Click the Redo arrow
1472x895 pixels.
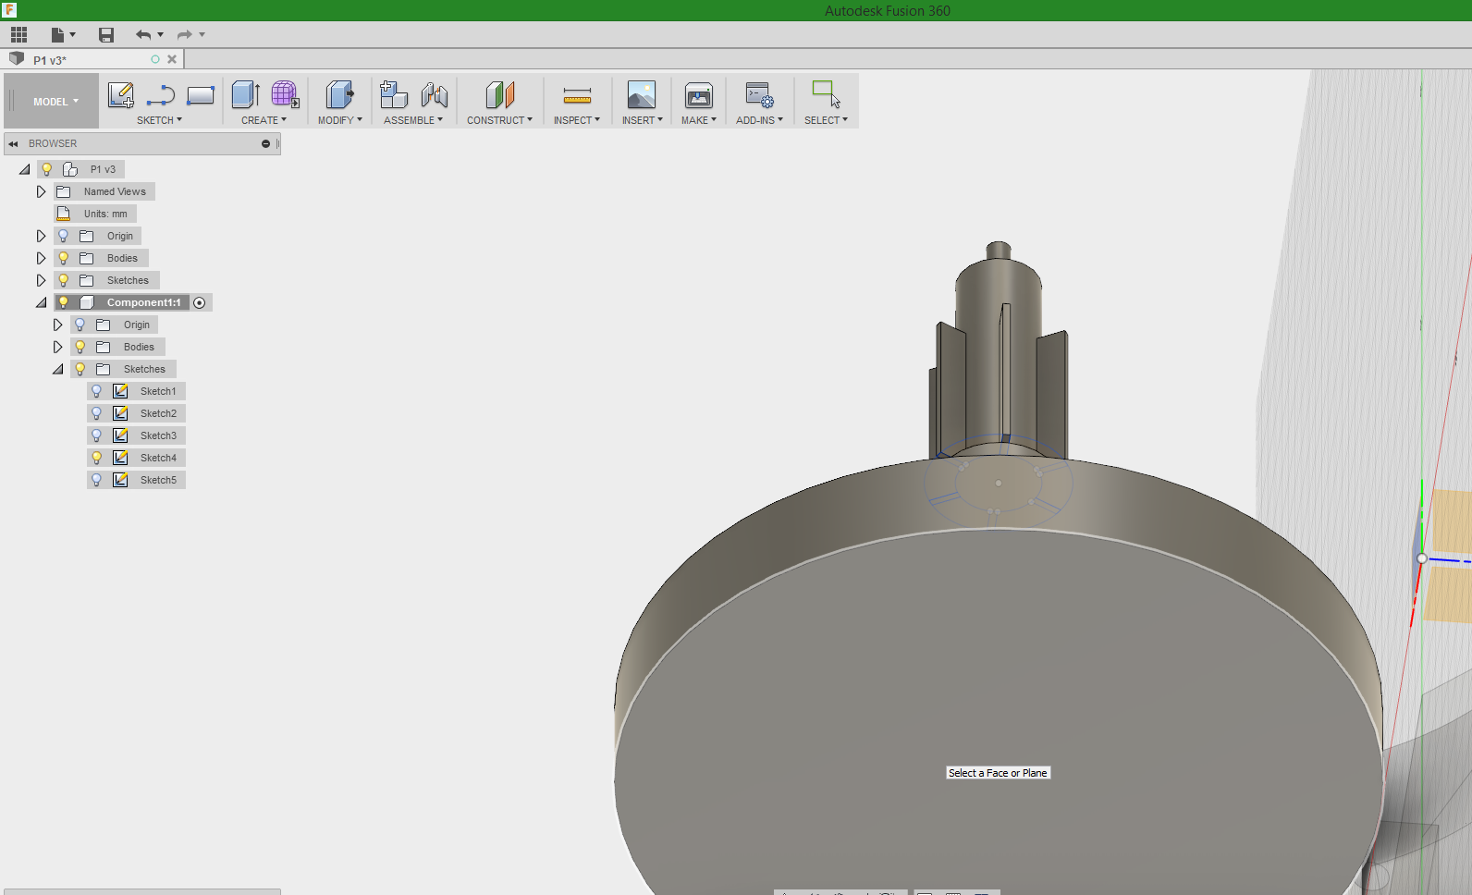point(185,35)
